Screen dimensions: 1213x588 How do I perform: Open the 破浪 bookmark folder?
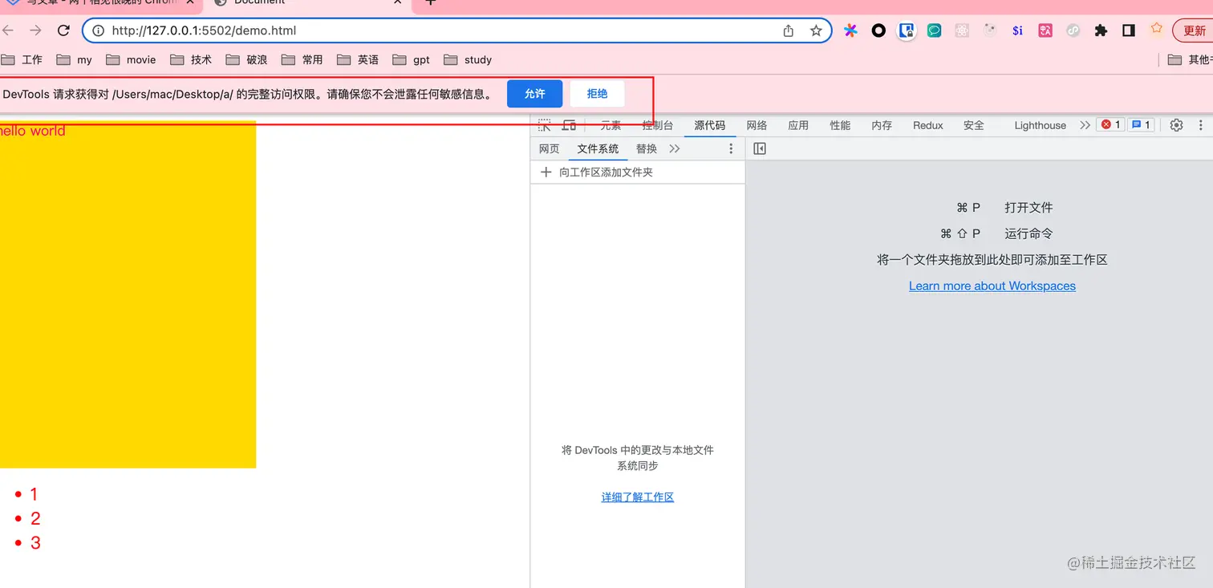247,59
